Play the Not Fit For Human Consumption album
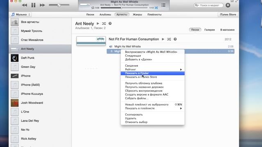 point(163,39)
